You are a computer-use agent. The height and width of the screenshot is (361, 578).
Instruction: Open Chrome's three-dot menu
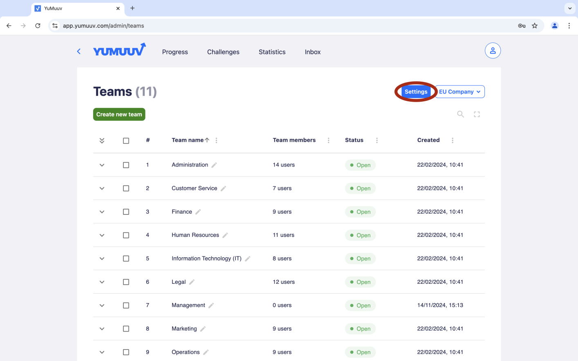coord(569,26)
